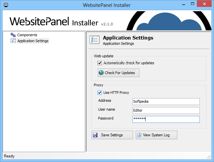Image resolution: width=214 pixels, height=162 pixels.
Task: Focus the proxy Address field
Action: point(166,101)
